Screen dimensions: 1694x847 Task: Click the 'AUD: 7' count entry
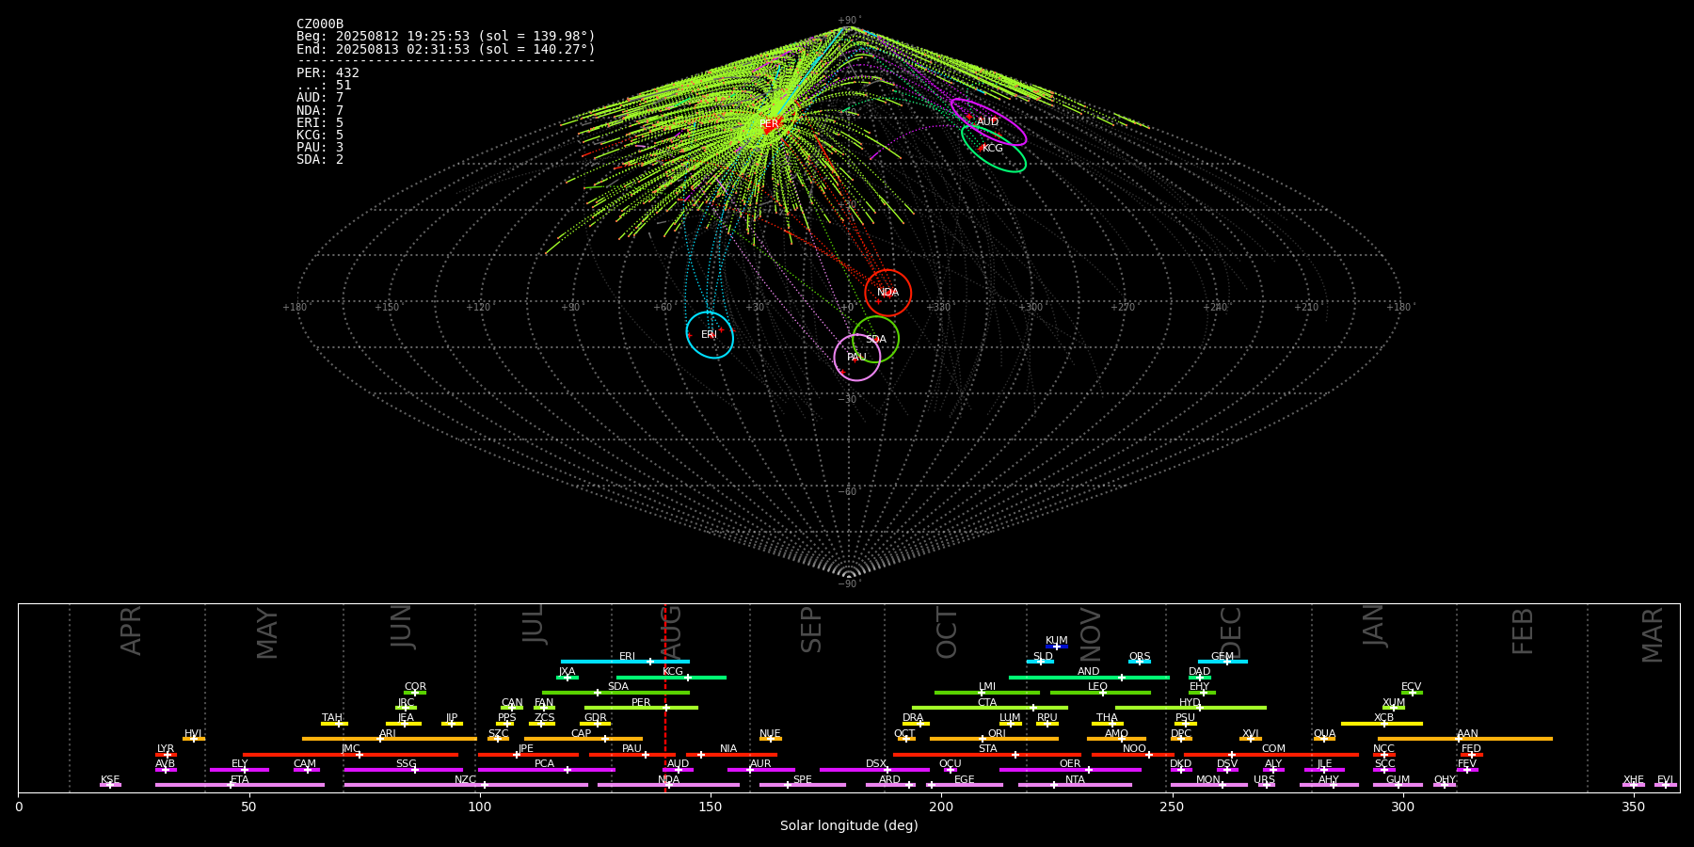(x=320, y=98)
